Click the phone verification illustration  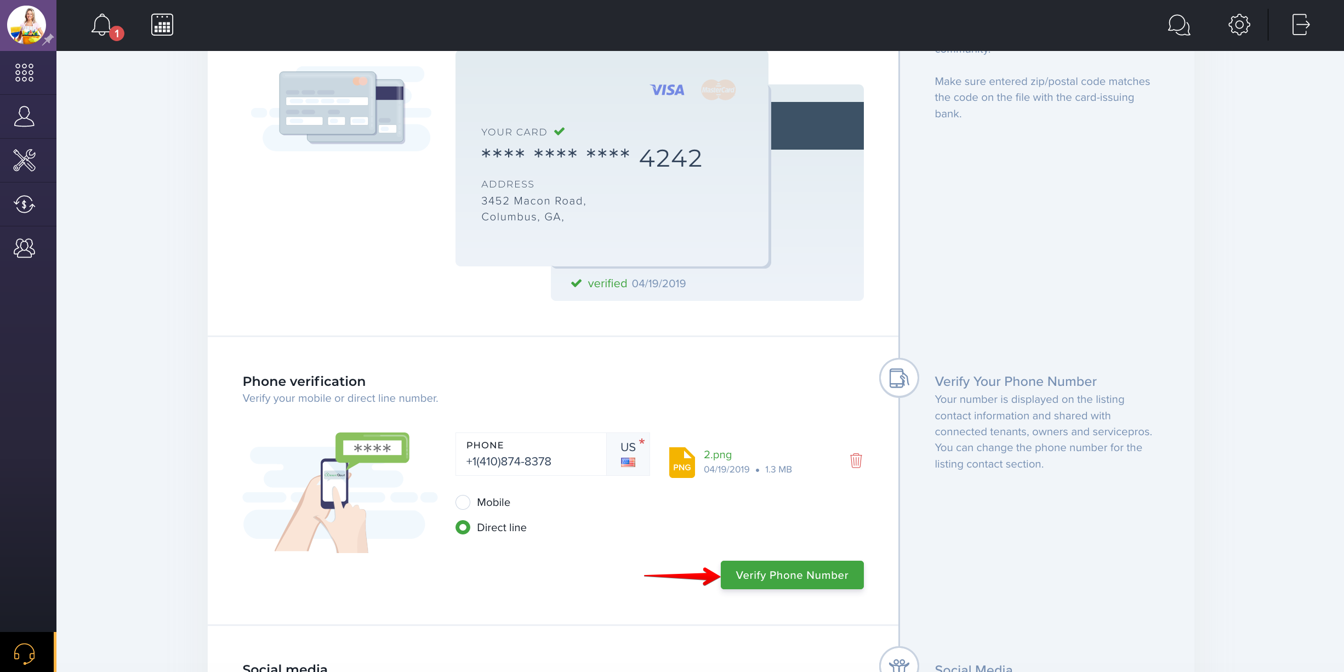click(x=340, y=492)
